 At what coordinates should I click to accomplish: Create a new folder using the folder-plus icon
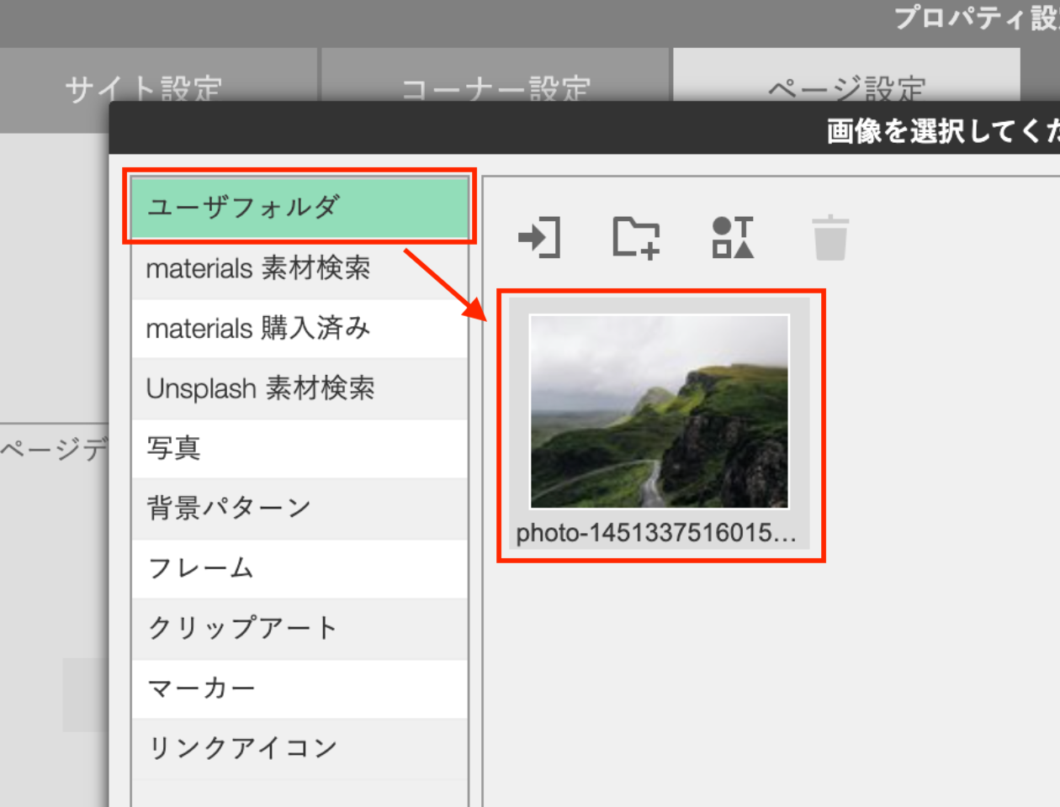click(x=636, y=238)
